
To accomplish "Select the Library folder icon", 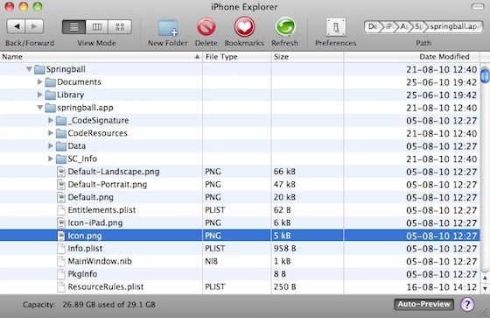I will click(x=51, y=95).
